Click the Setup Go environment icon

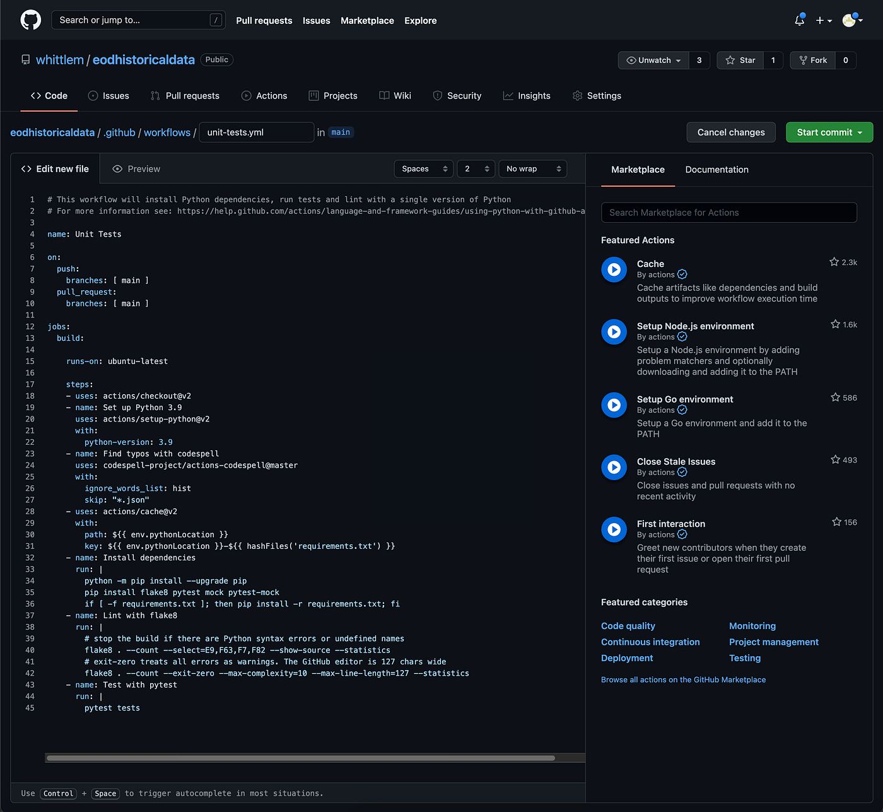[x=614, y=405]
